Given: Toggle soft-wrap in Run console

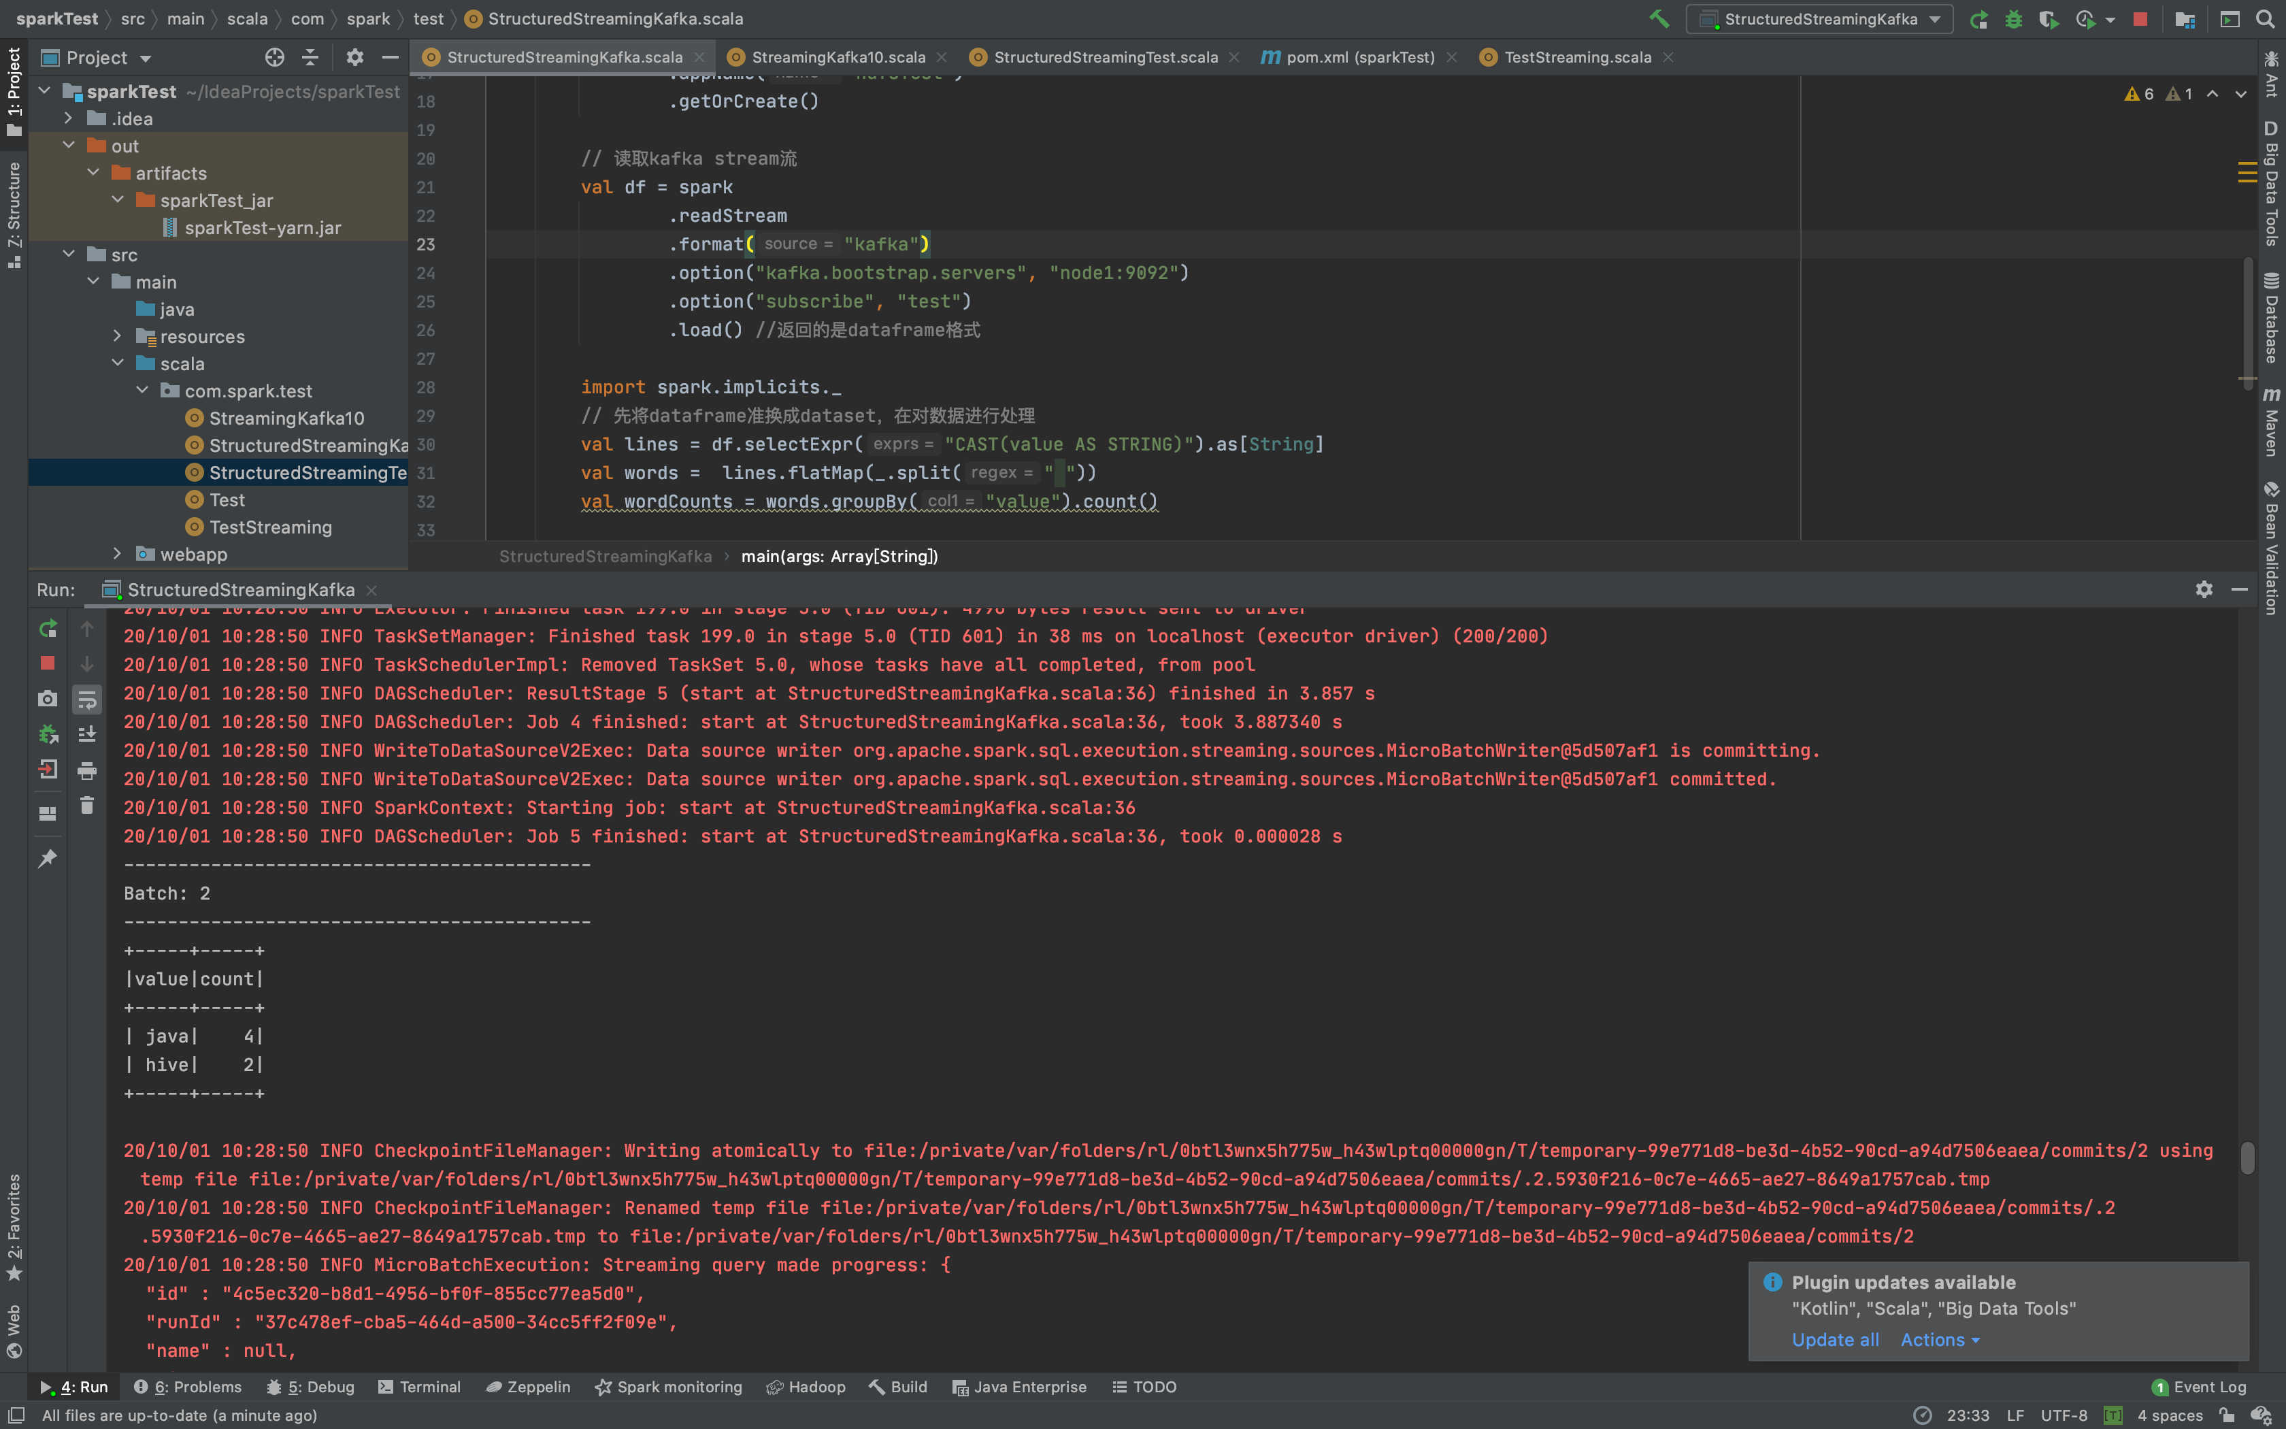Looking at the screenshot, I should tap(87, 700).
